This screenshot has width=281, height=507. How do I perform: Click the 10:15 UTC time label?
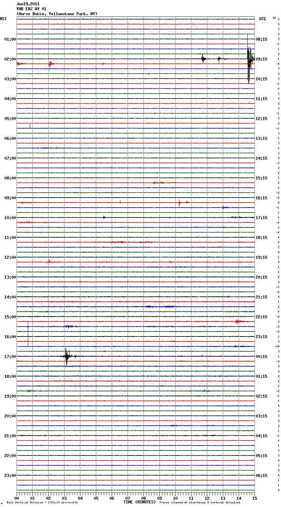261,79
